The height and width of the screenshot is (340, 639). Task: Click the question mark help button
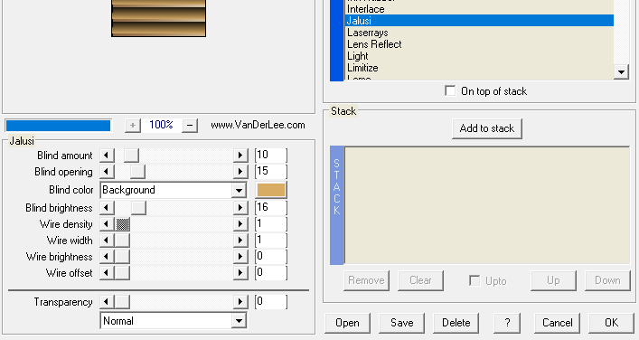507,323
